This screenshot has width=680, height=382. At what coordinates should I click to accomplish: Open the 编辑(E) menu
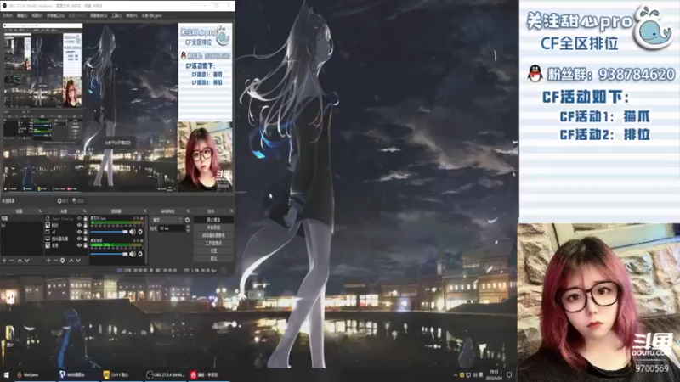22,15
